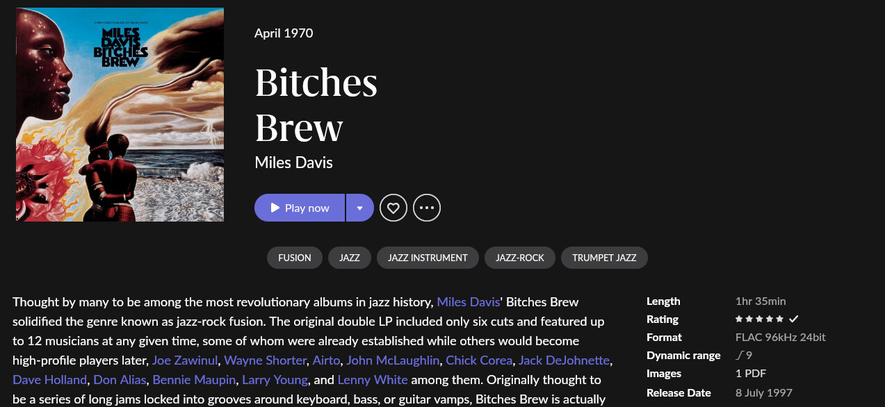This screenshot has height=407, width=885.
Task: Click the checkmark beside the star rating
Action: tap(792, 319)
